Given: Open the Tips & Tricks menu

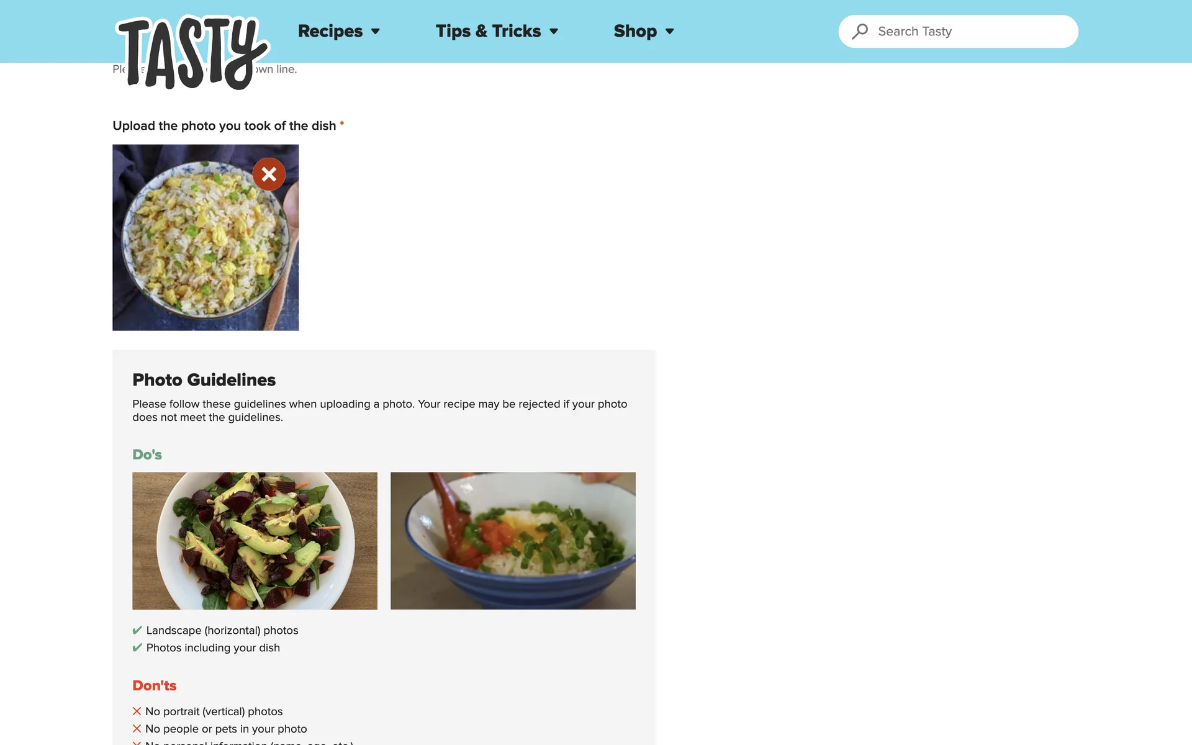Looking at the screenshot, I should coord(488,31).
